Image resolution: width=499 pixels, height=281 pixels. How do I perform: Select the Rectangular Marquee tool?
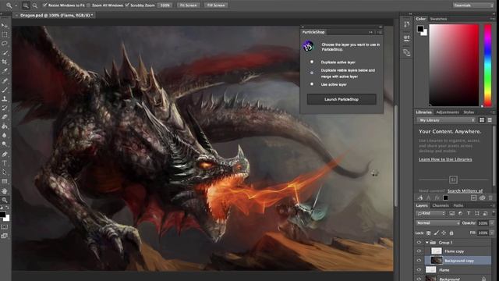(5, 34)
